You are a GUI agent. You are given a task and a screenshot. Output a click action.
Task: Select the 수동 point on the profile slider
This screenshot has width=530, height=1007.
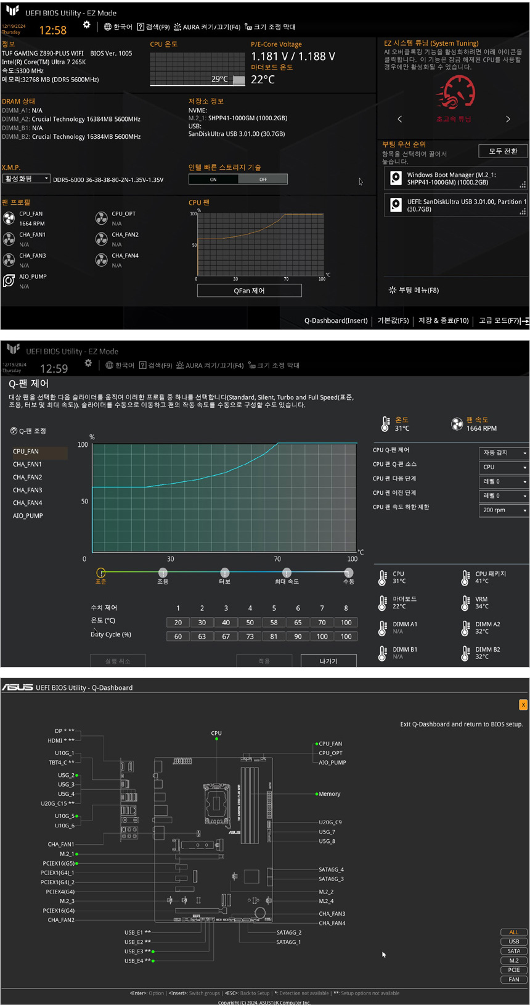(x=348, y=573)
